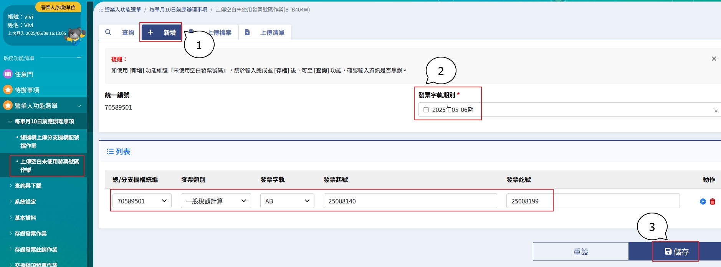Click the 儲存 save button
This screenshot has height=267, width=721.
click(676, 252)
